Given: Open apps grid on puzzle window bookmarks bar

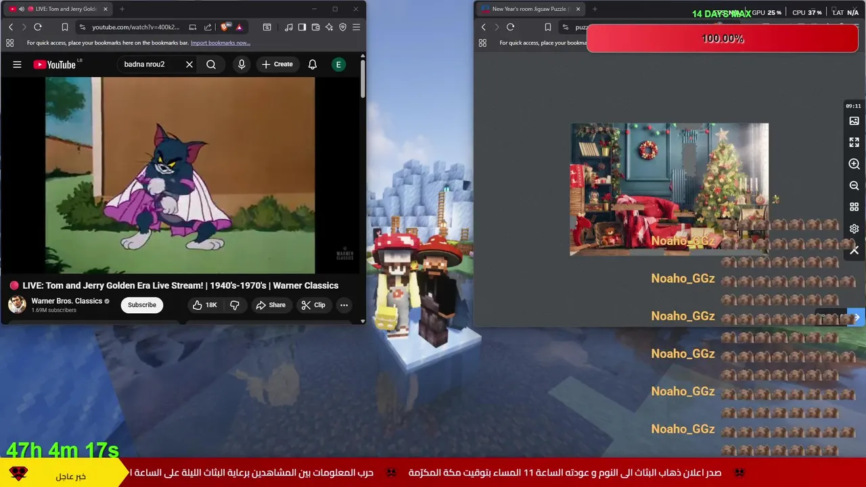Looking at the screenshot, I should pos(482,43).
